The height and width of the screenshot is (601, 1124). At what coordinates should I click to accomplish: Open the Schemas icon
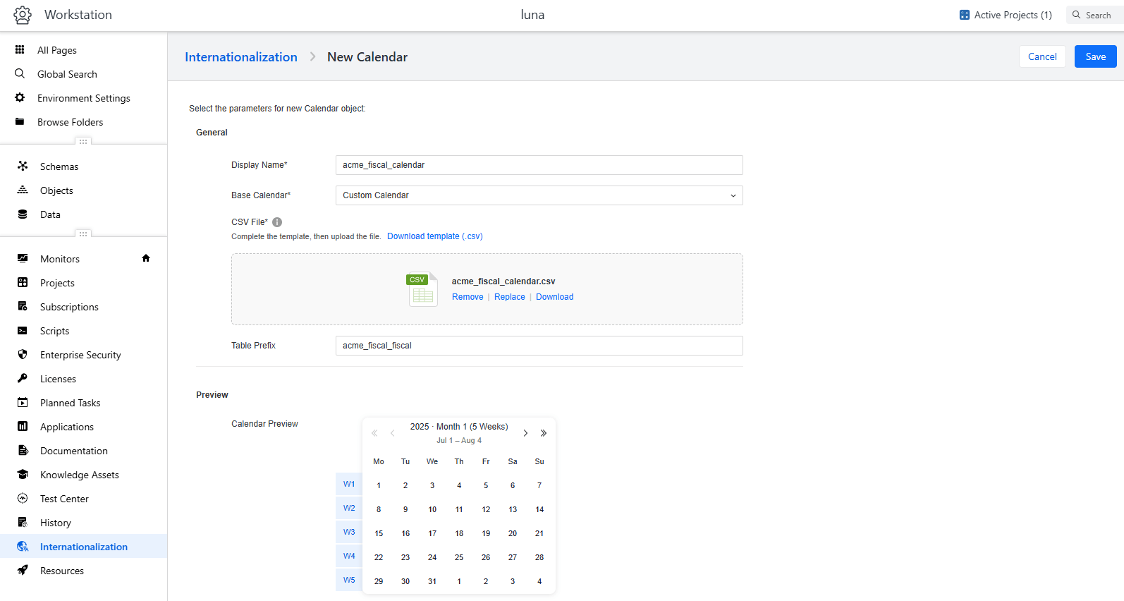tap(23, 166)
